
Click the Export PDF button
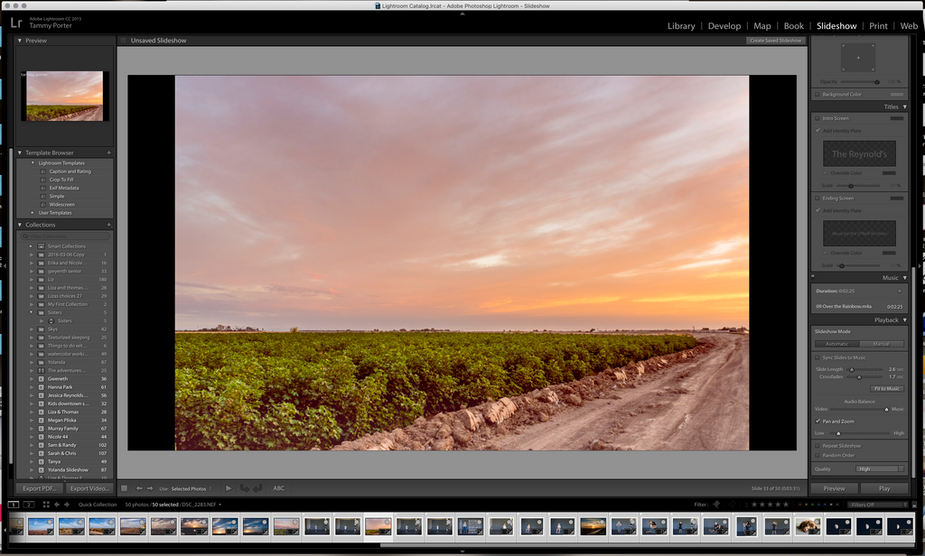pos(38,488)
